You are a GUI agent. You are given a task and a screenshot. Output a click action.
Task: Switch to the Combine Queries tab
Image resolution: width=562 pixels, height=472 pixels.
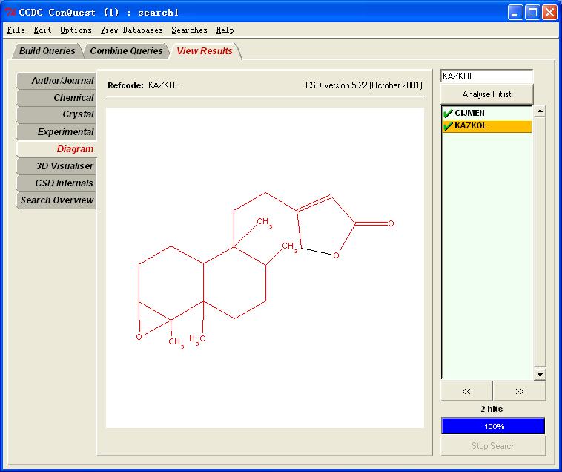coord(126,51)
